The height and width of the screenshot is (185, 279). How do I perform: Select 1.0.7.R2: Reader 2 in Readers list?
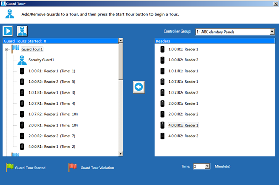pos(183,92)
